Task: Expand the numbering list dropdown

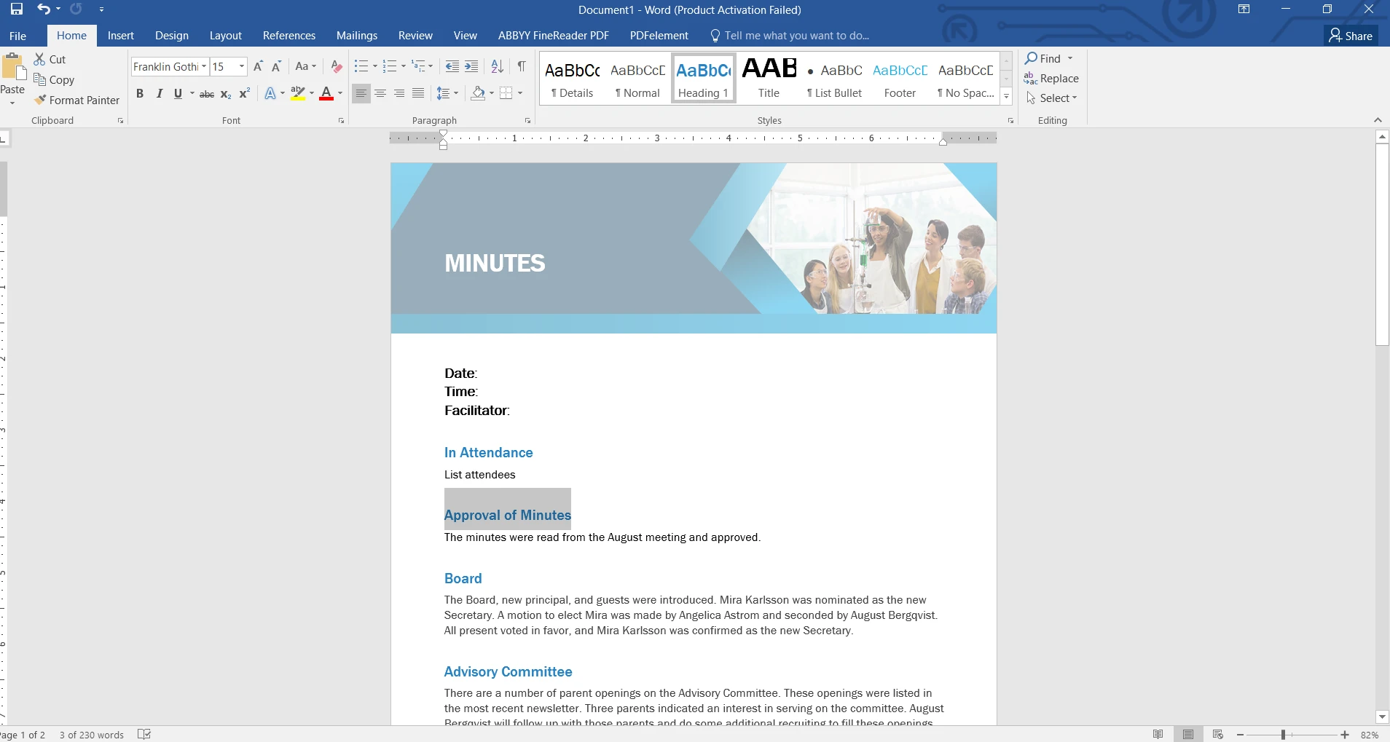Action: tap(404, 66)
